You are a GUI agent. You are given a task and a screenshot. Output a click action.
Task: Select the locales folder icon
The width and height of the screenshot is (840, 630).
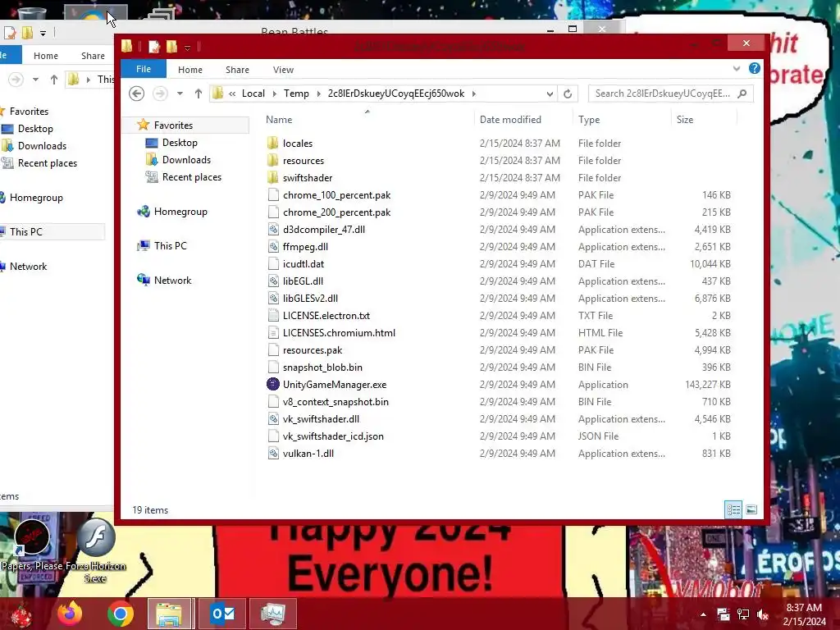pyautogui.click(x=273, y=143)
